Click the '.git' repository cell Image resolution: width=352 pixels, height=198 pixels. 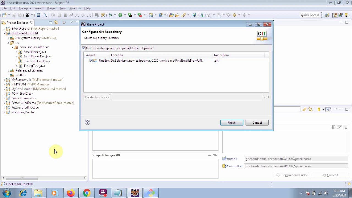click(x=216, y=61)
